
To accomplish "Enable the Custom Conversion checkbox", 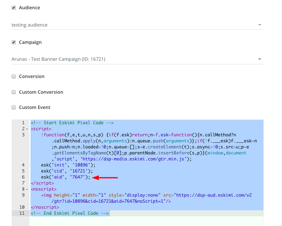I will pyautogui.click(x=14, y=92).
